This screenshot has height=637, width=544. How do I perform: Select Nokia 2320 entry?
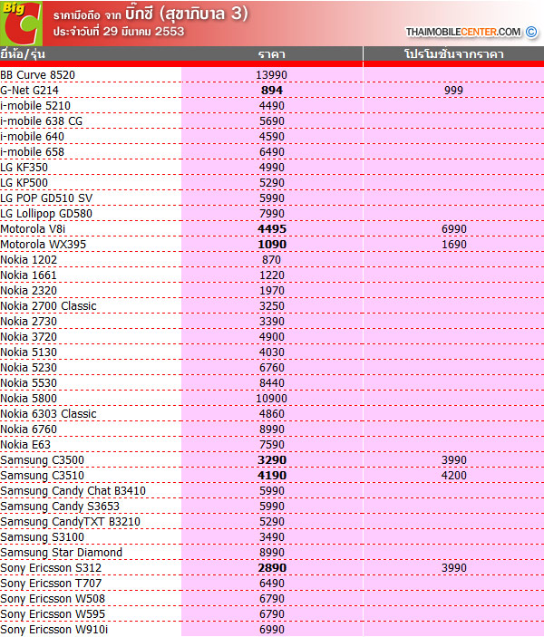[28, 291]
